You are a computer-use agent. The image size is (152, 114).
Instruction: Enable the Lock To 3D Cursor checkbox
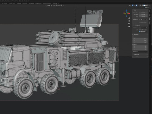(139, 30)
